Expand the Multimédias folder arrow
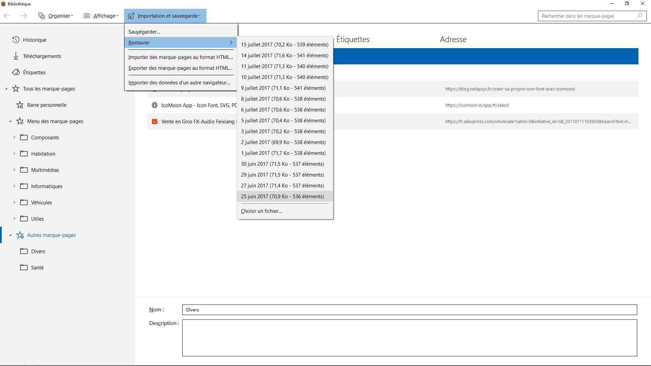 tap(14, 170)
